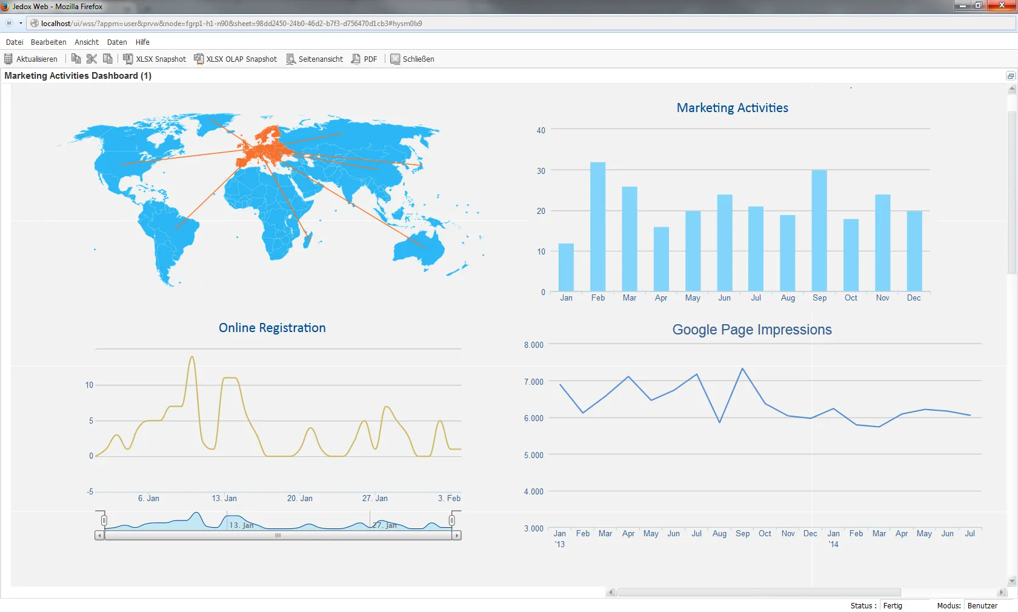The image size is (1018, 612).
Task: Click the copy icon in toolbar
Action: tap(76, 59)
